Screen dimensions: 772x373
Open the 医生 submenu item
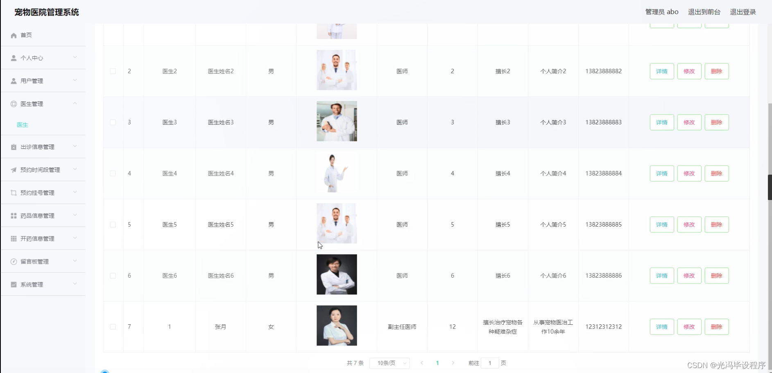pyautogui.click(x=23, y=125)
